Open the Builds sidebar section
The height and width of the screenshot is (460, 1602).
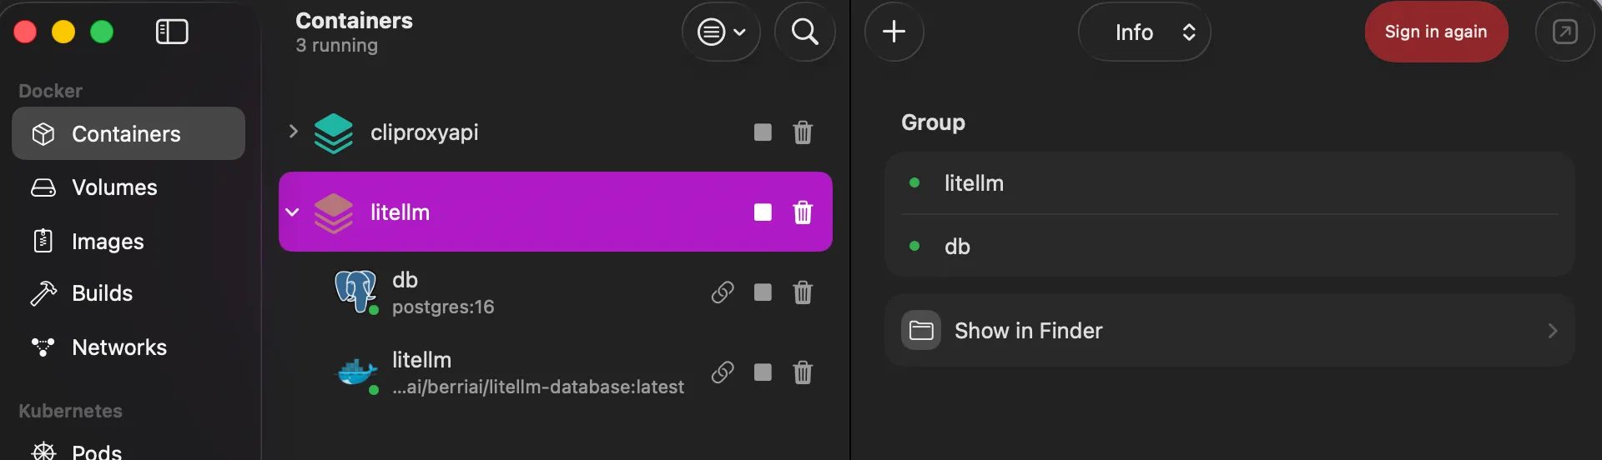point(128,293)
